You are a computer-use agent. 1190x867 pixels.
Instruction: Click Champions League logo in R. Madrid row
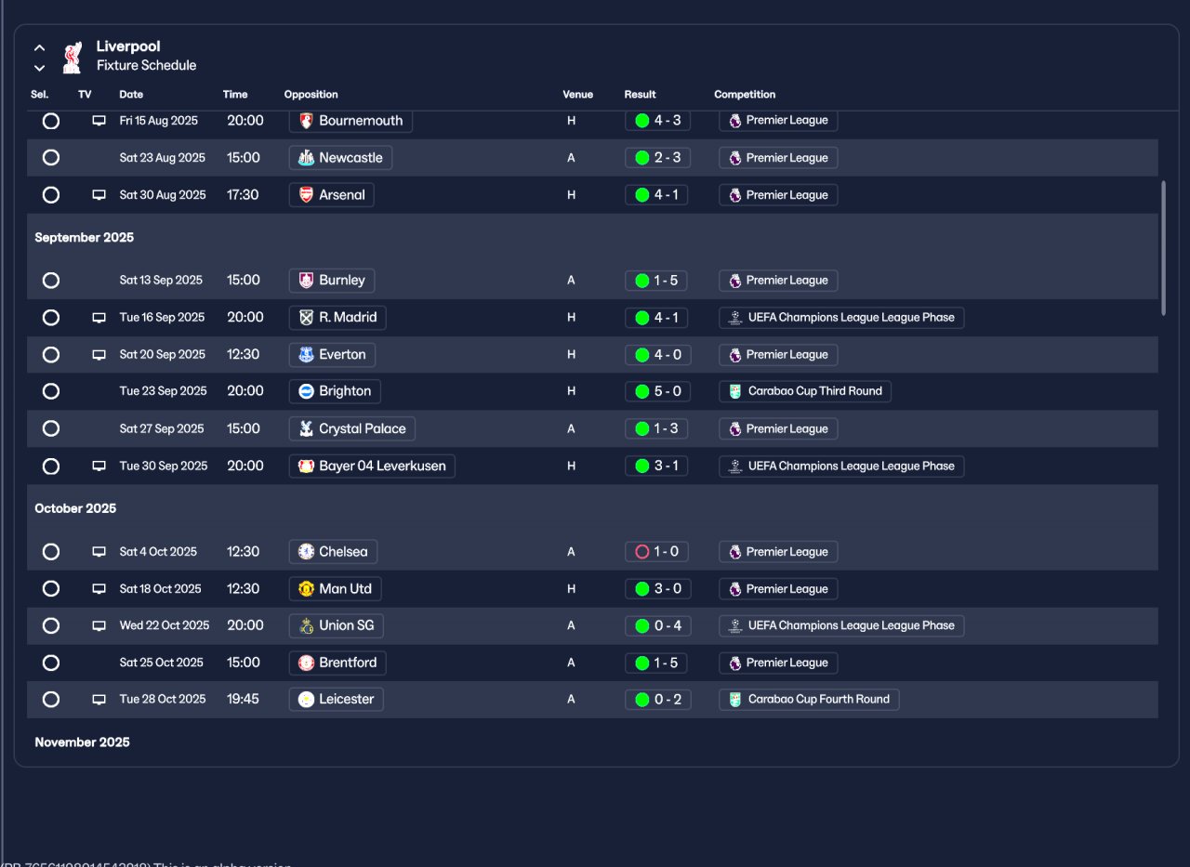click(x=734, y=318)
